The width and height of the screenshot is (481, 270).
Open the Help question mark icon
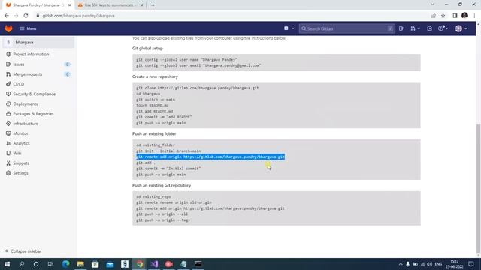point(441,28)
